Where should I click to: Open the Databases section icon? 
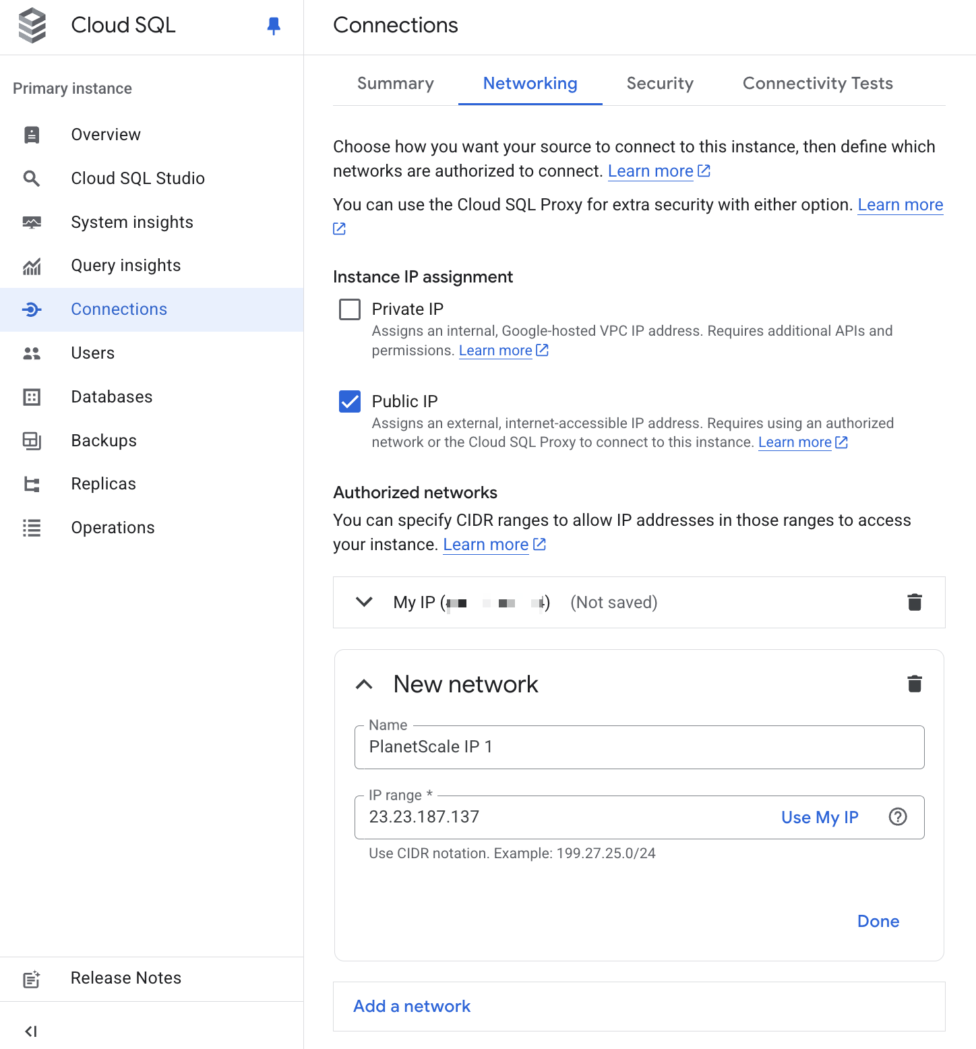(32, 397)
